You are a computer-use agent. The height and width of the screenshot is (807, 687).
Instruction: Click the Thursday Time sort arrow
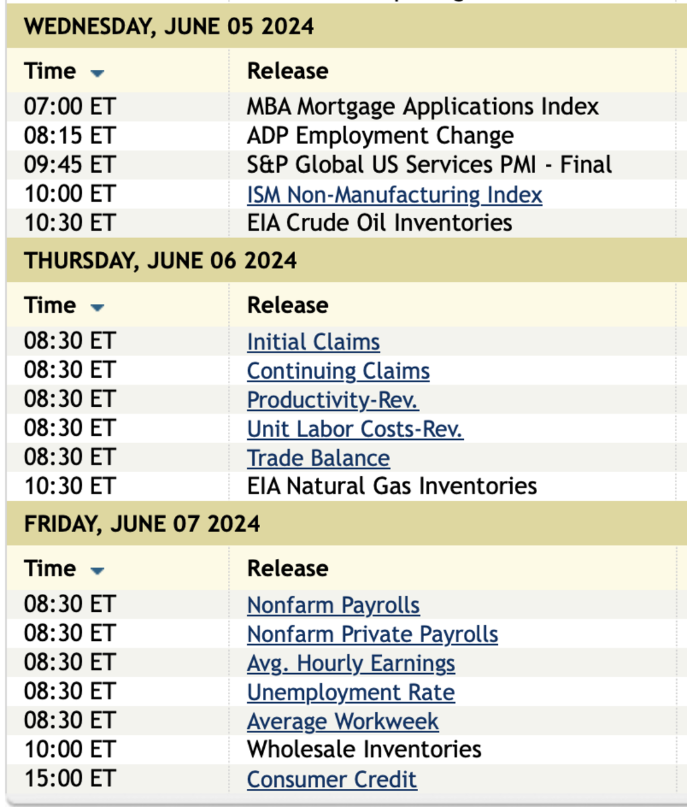click(97, 307)
